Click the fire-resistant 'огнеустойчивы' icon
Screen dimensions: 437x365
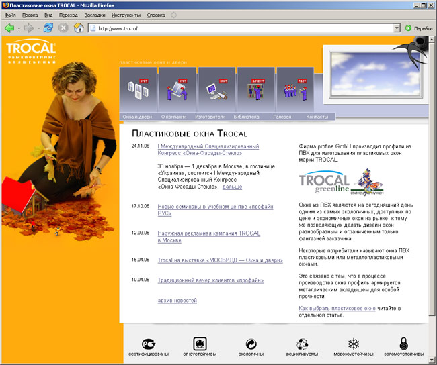200,344
